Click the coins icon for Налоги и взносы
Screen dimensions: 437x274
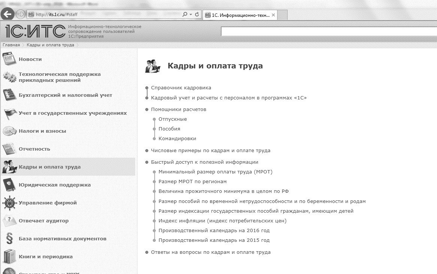[9, 131]
